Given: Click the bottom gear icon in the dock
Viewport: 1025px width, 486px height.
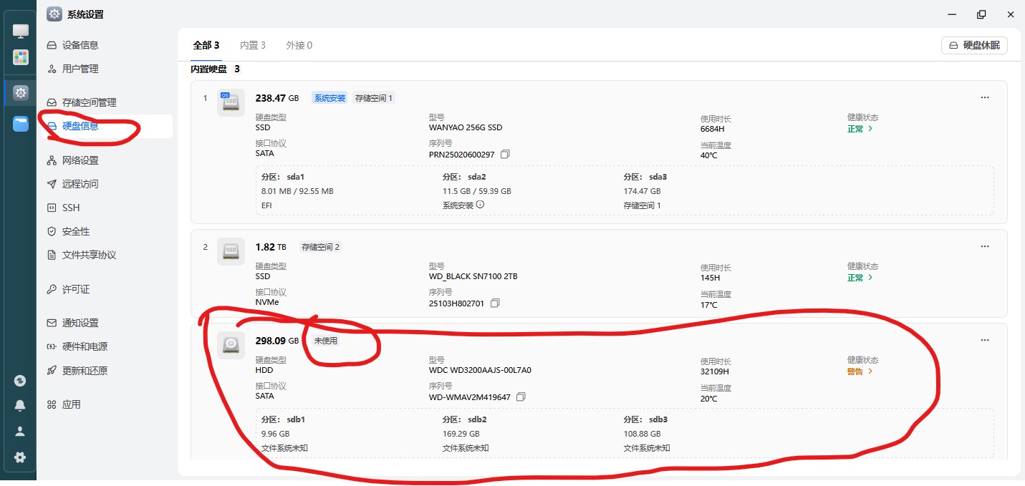Looking at the screenshot, I should click(x=20, y=457).
